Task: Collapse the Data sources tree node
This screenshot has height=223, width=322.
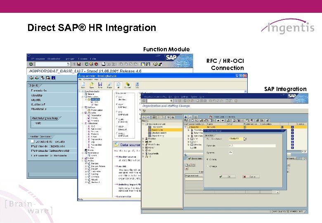Action: click(x=83, y=97)
